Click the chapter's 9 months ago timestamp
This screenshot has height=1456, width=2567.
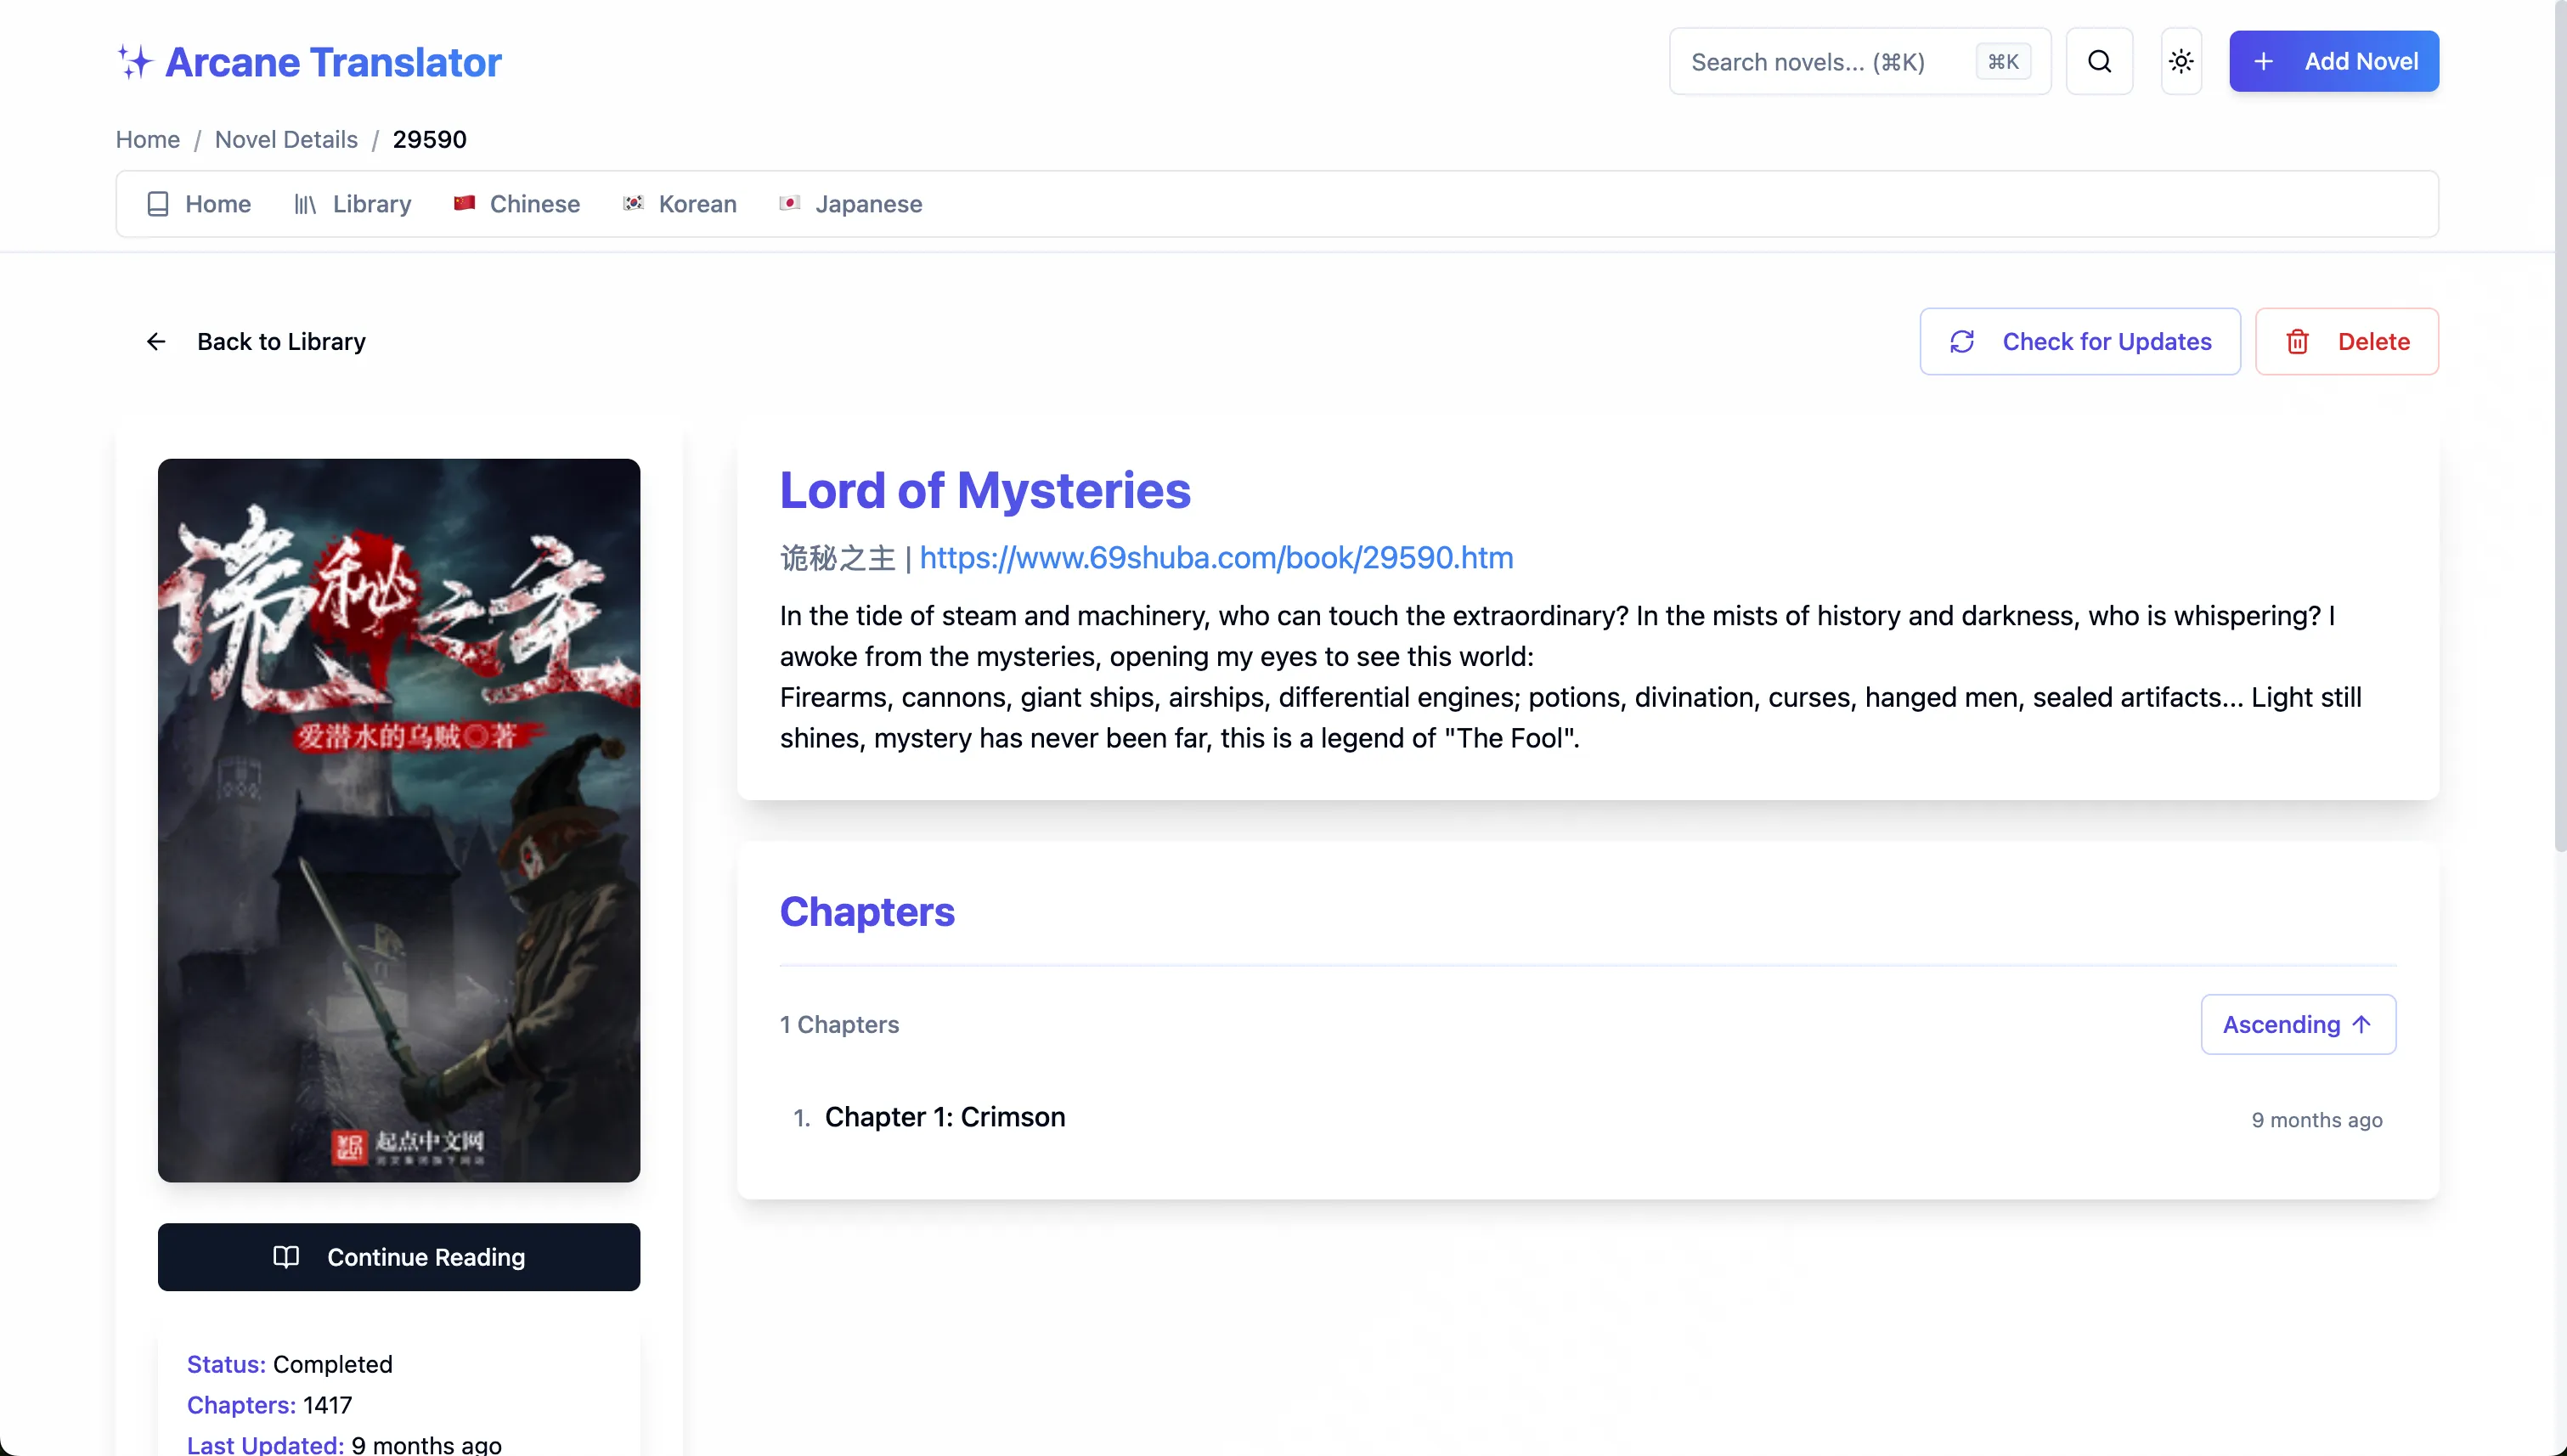pos(2316,1120)
